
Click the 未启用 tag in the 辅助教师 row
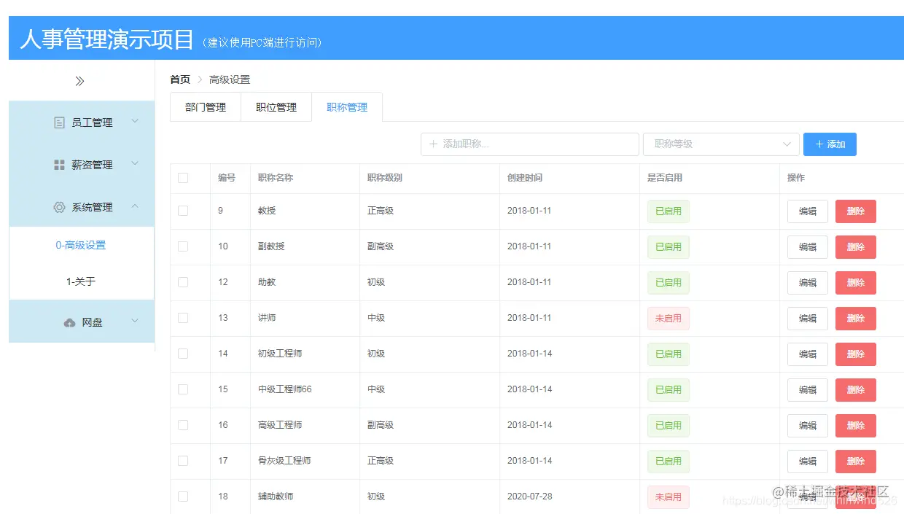click(x=669, y=497)
